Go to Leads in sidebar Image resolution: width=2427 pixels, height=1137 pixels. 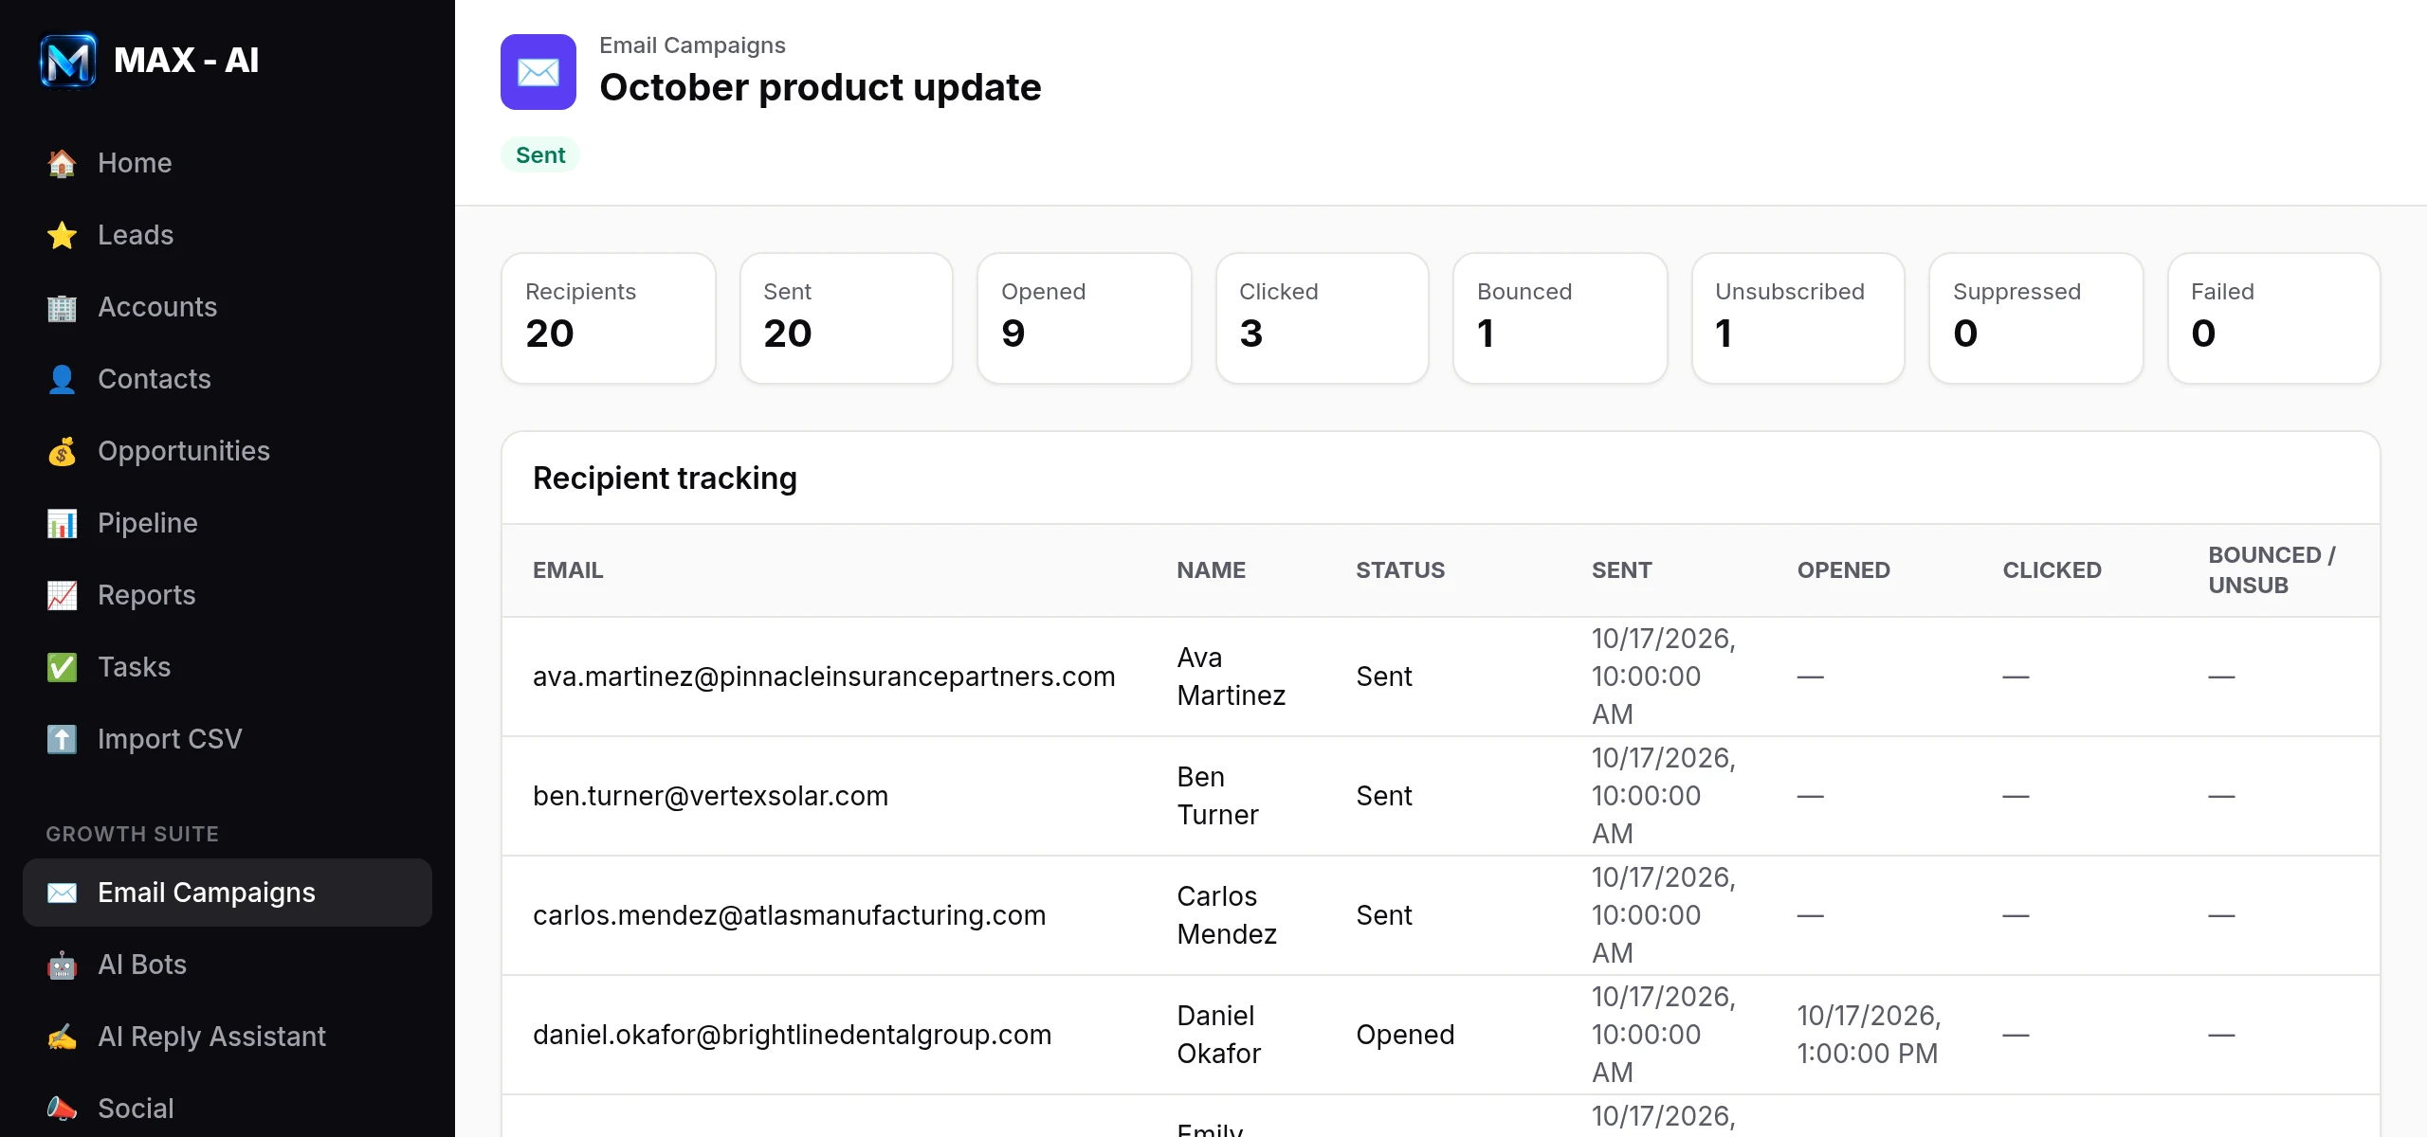pyautogui.click(x=228, y=235)
